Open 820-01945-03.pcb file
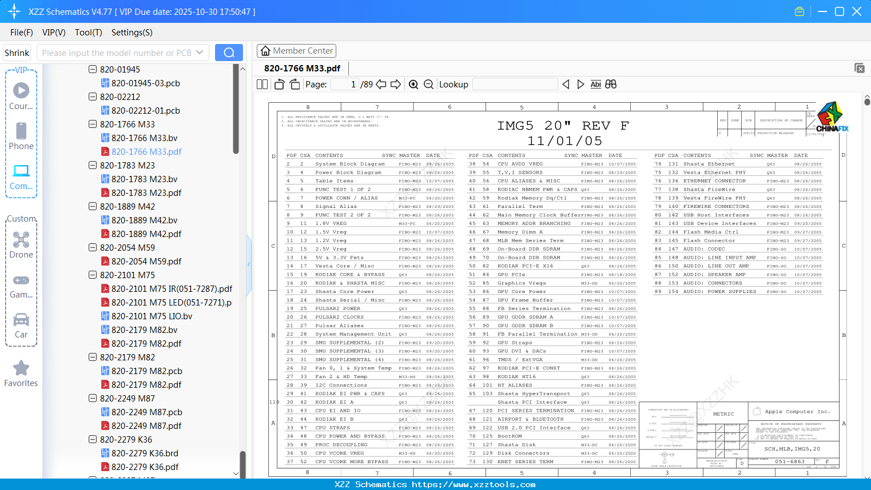The image size is (871, 490). point(145,83)
